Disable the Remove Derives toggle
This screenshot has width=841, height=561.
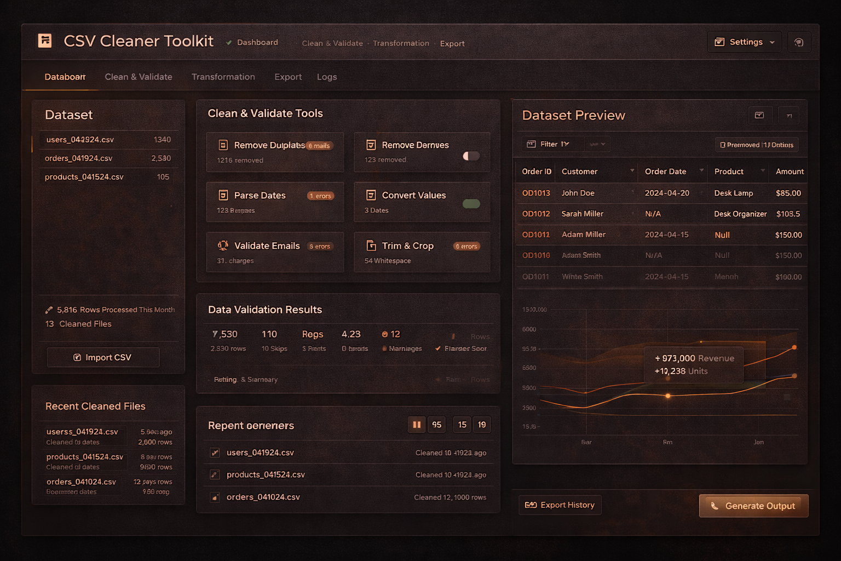[470, 156]
